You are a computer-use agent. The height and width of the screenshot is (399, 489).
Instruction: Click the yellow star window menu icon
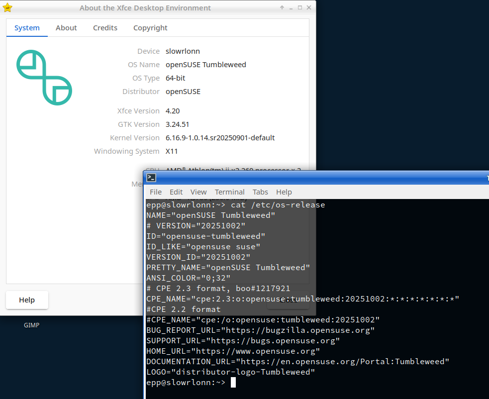(x=7, y=8)
